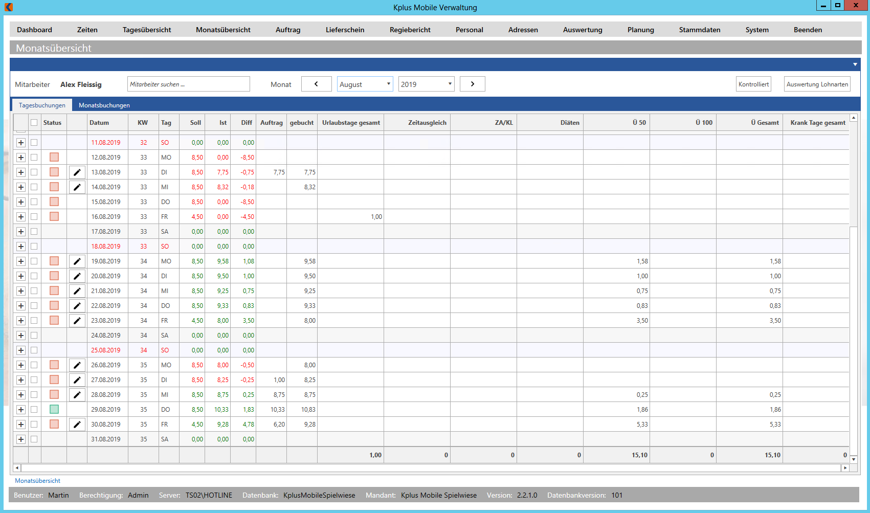Click the Kontrolliert button
The height and width of the screenshot is (513, 870).
[x=753, y=84]
